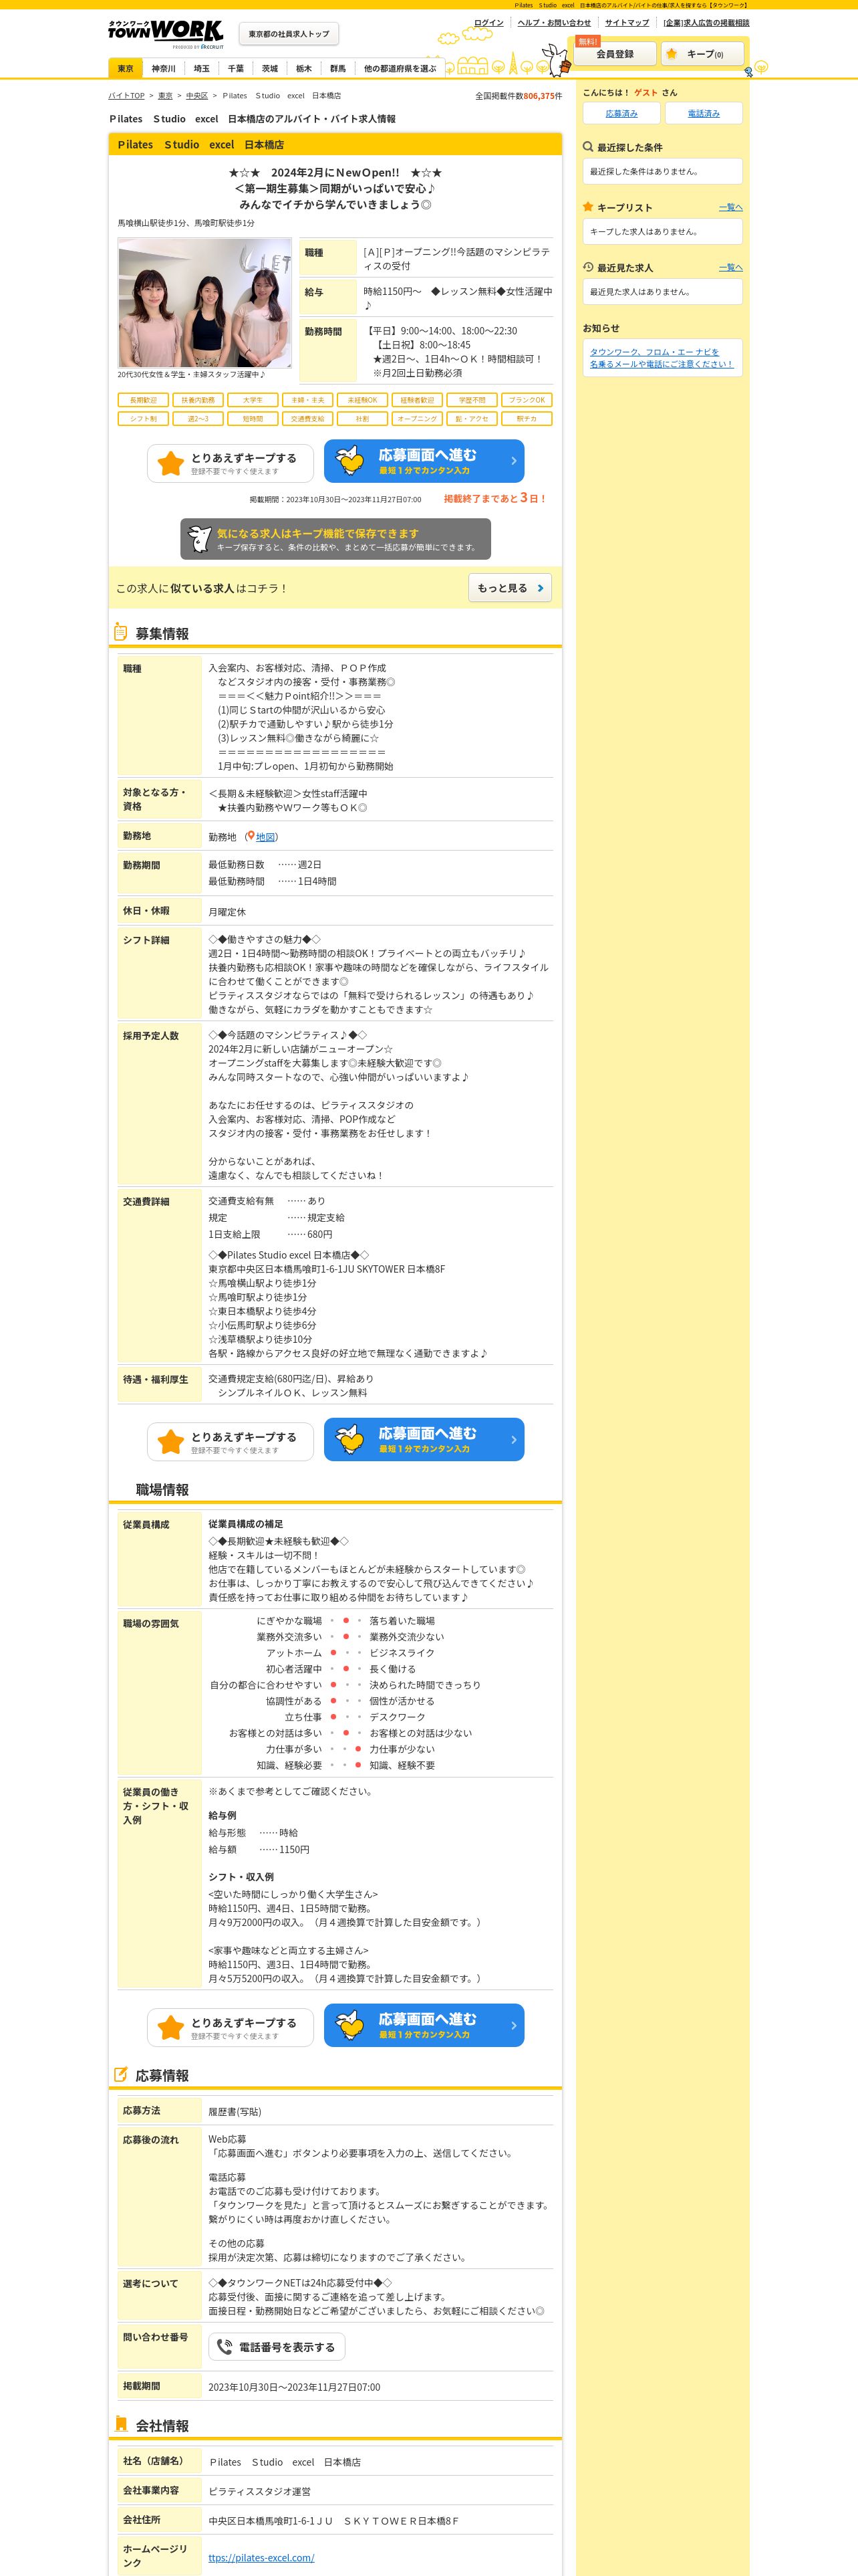
Task: Click the 経験者歓迎 tag
Action: [418, 400]
